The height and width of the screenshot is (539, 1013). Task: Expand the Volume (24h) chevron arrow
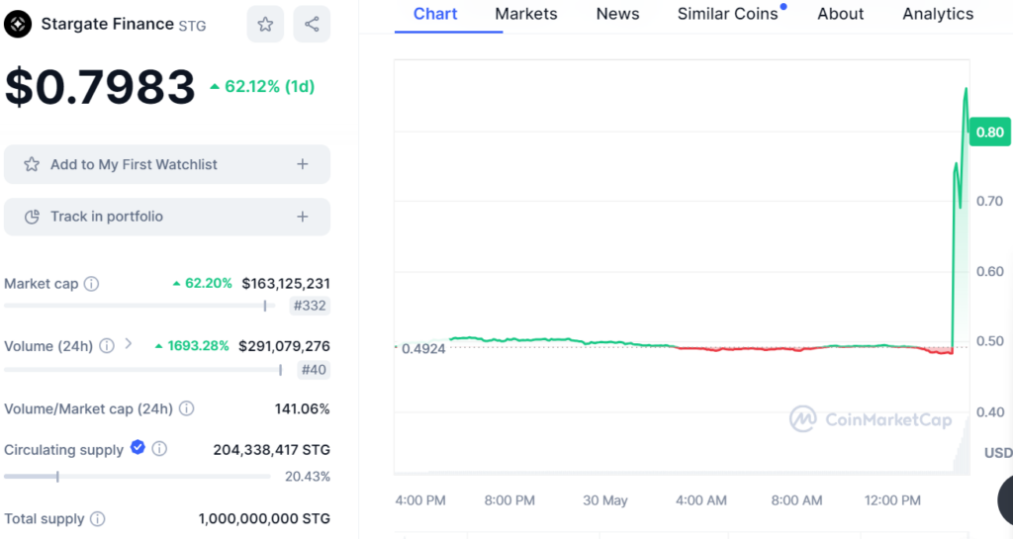click(x=129, y=345)
